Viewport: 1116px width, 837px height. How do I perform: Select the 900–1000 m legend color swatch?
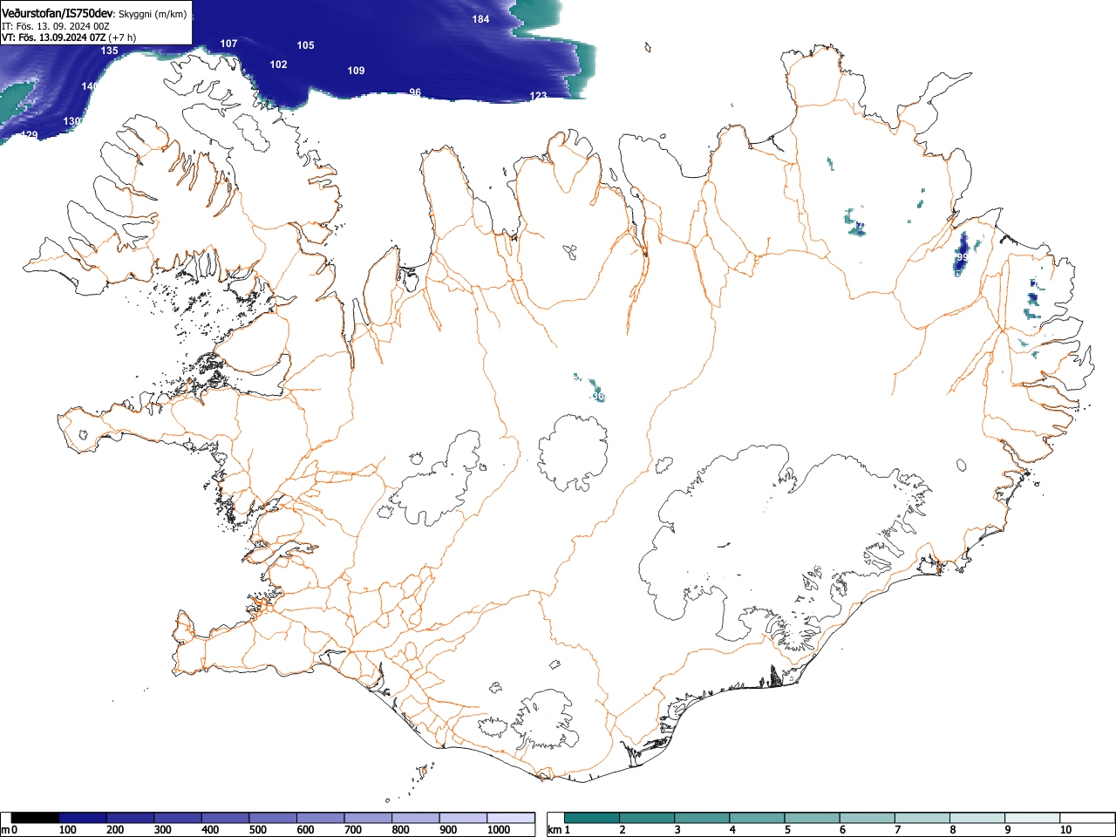[x=463, y=818]
